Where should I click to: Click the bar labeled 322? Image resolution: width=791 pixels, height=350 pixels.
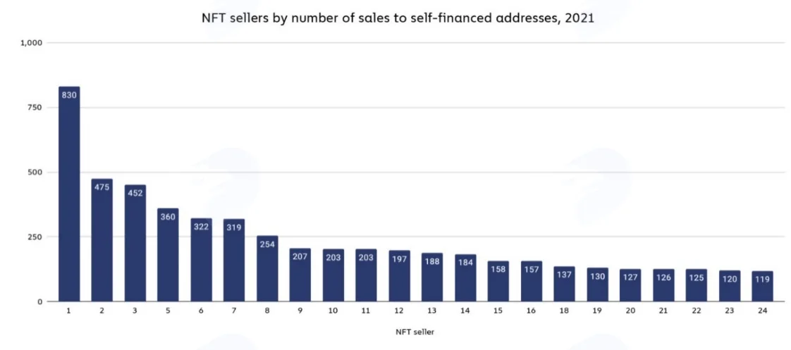pos(202,260)
